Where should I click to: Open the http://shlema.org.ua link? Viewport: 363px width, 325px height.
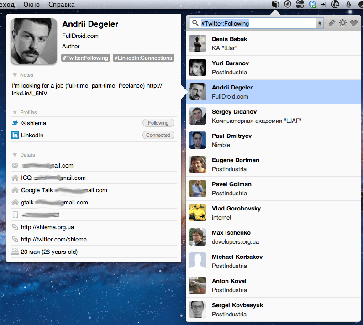pos(47,227)
